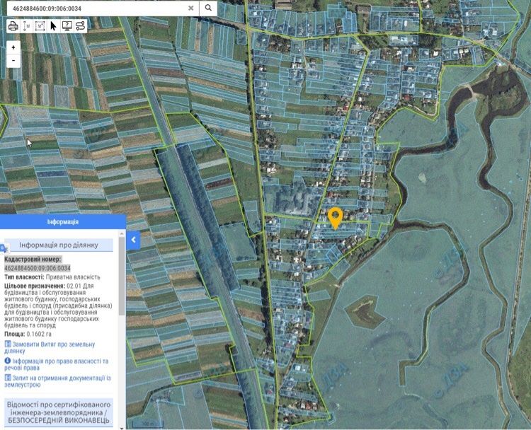Click the Інформація про ділянку heading
Screen dimensions: 531x430
tap(59, 245)
